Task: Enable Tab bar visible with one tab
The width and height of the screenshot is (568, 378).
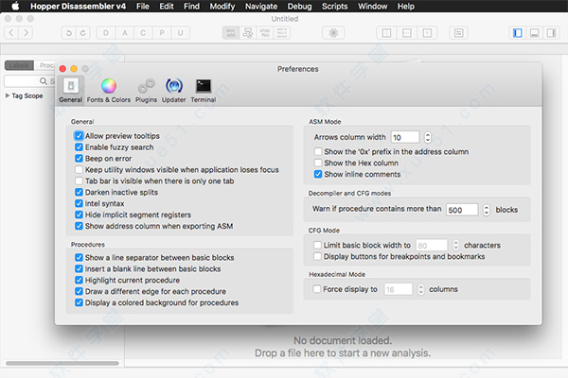Action: (x=80, y=180)
